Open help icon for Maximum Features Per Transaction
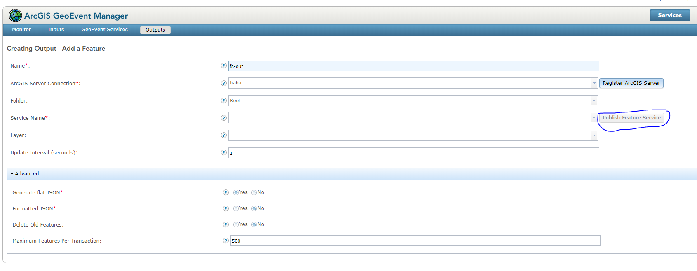697x271 pixels. (x=226, y=241)
